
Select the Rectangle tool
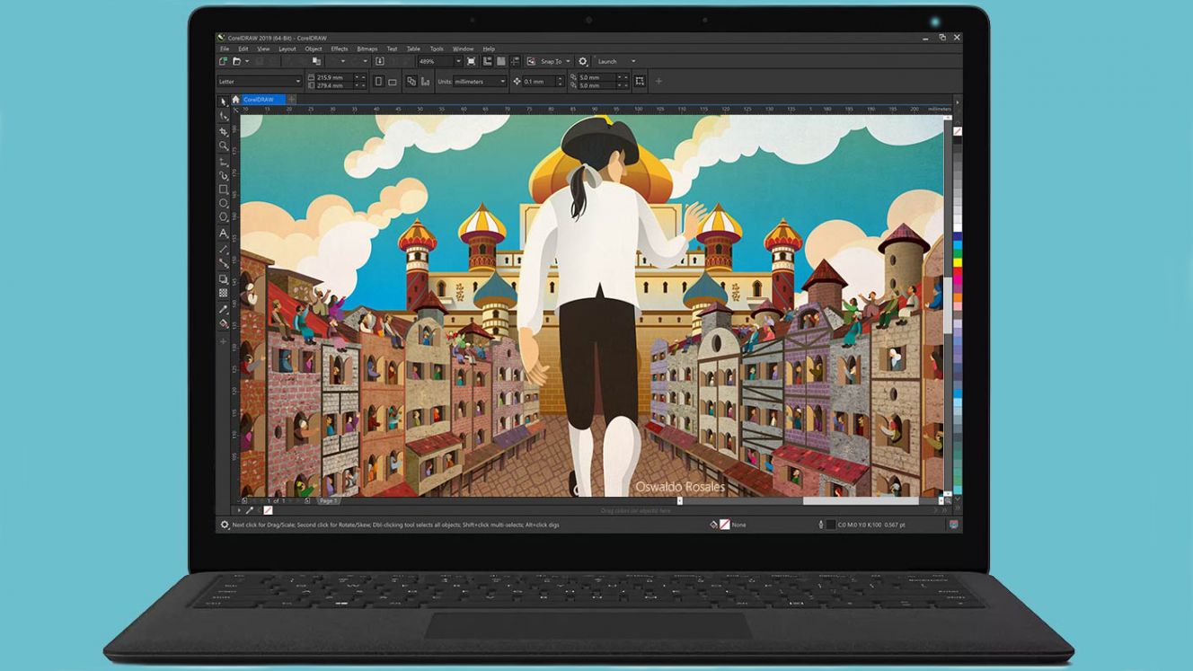coord(224,189)
